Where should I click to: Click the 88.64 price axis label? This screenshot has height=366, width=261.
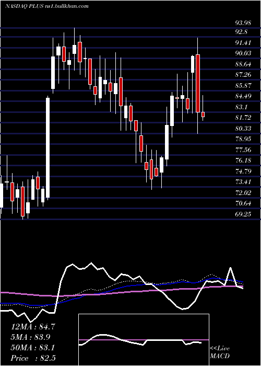(x=243, y=64)
